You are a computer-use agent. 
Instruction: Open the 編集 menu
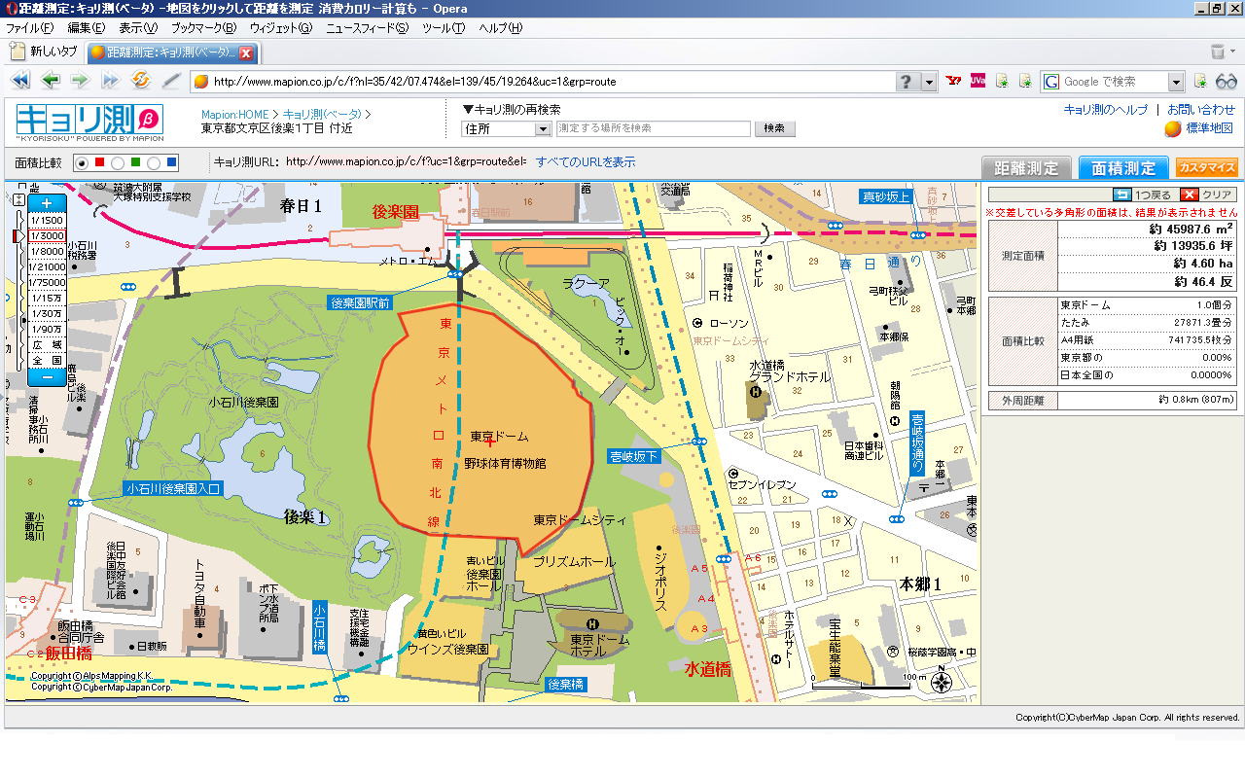[x=86, y=28]
